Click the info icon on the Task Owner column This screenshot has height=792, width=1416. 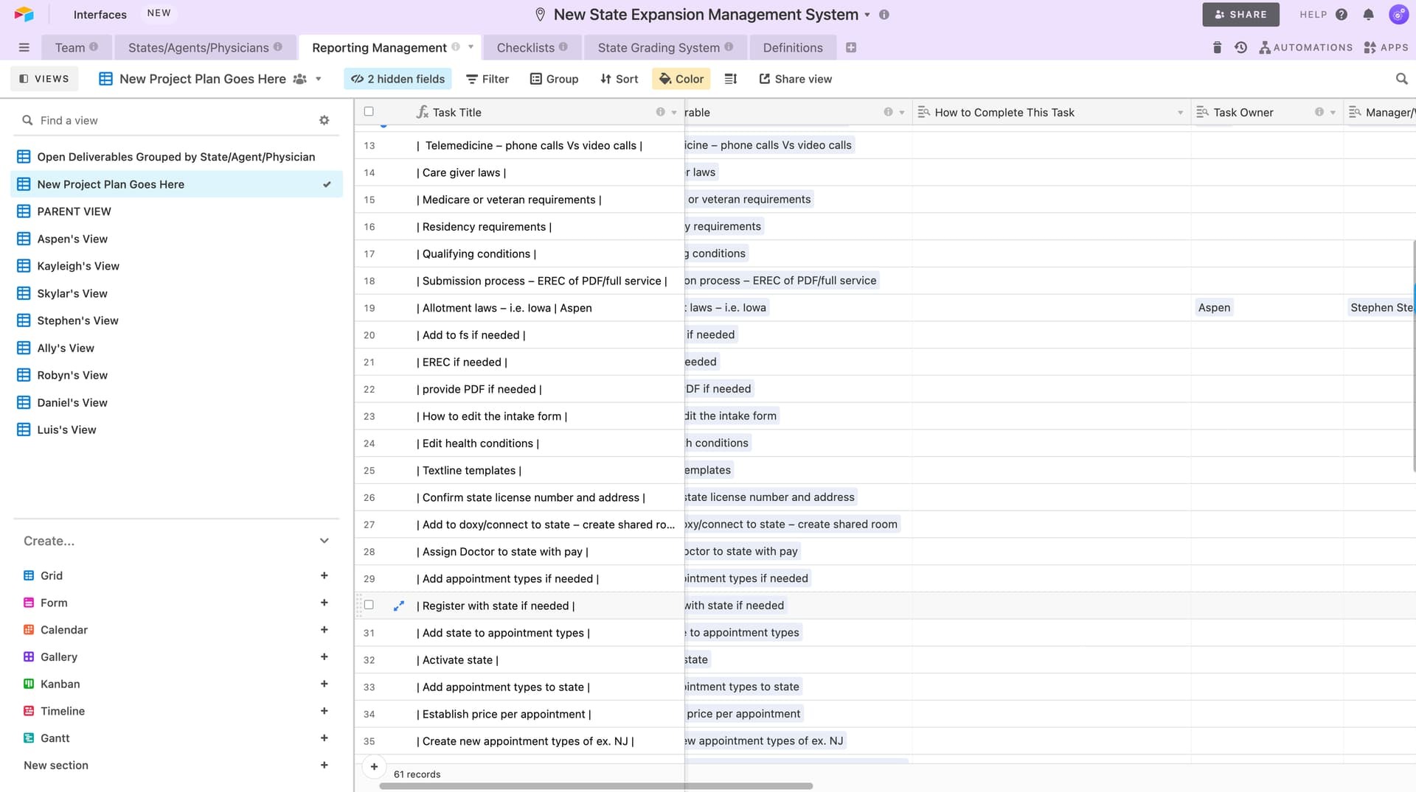point(1319,112)
